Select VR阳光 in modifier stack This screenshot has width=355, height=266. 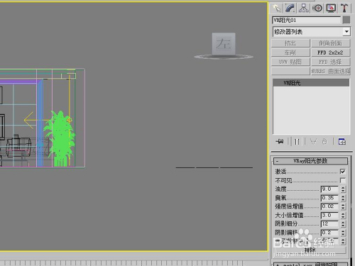(311, 83)
